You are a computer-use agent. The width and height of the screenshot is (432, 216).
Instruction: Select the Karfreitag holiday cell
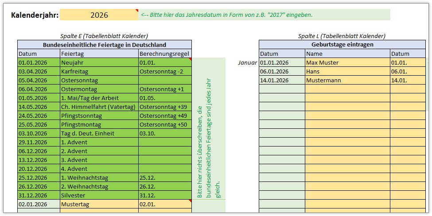pyautogui.click(x=99, y=71)
